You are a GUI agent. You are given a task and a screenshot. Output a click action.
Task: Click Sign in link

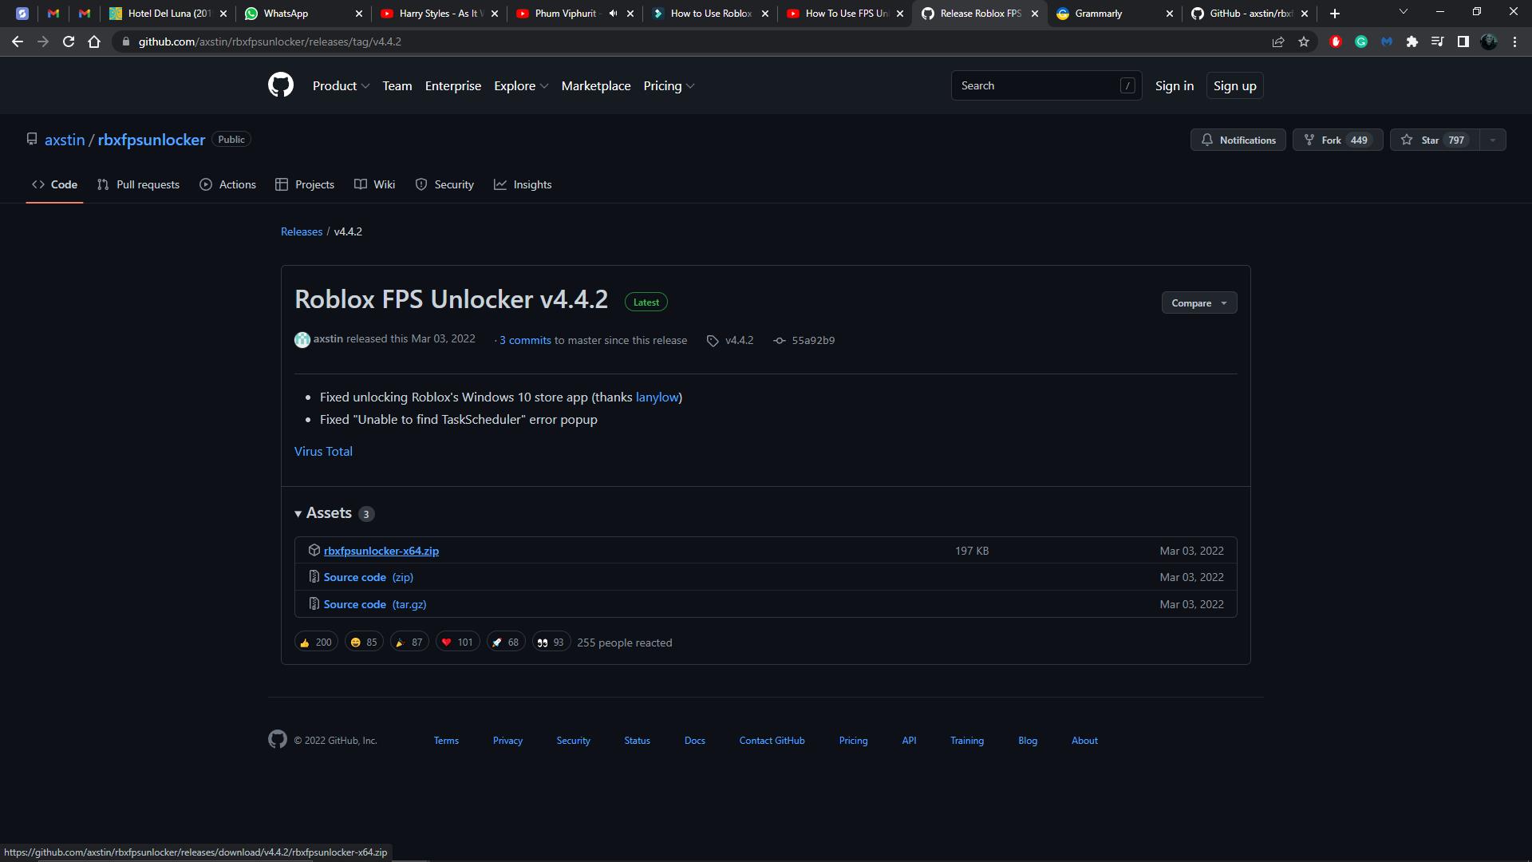tap(1175, 85)
